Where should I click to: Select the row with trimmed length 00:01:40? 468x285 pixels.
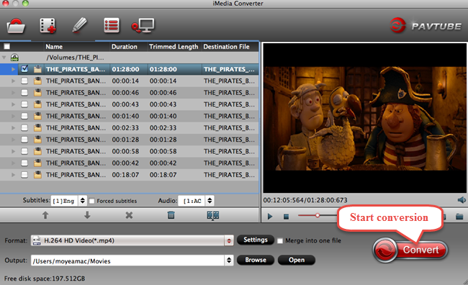(x=129, y=116)
